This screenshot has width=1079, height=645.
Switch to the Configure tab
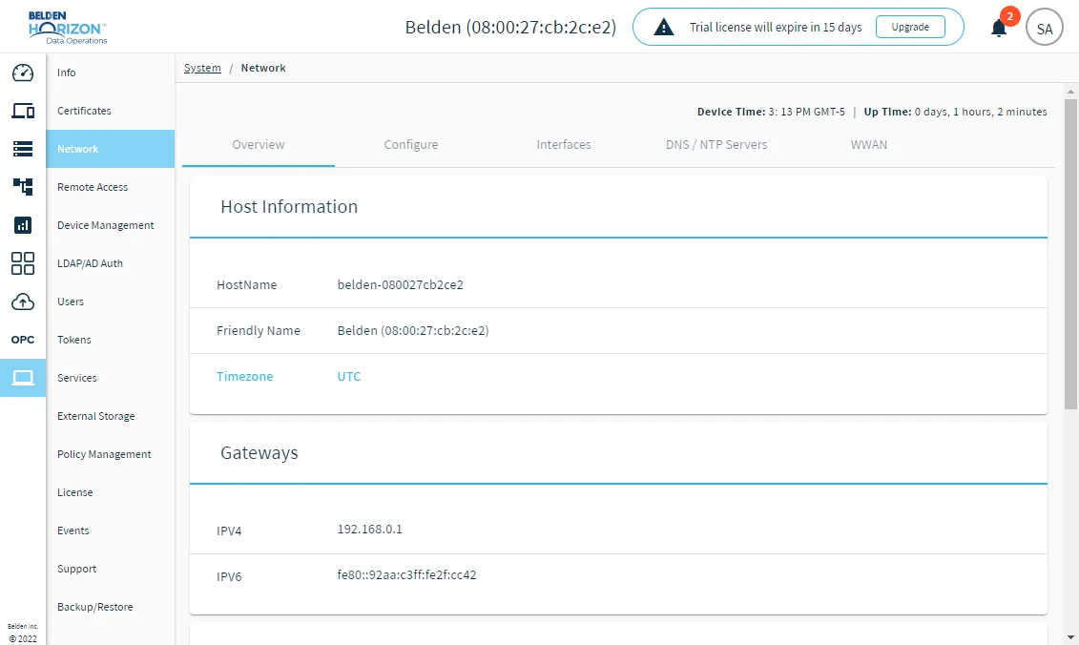pyautogui.click(x=411, y=145)
